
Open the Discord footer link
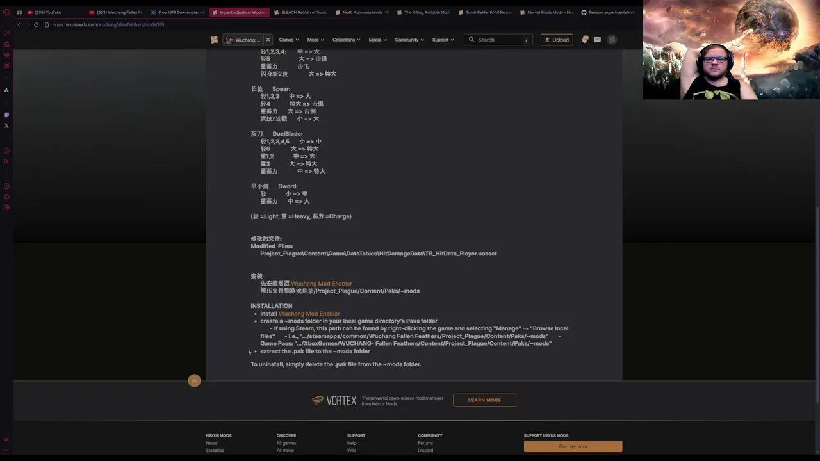tap(425, 451)
